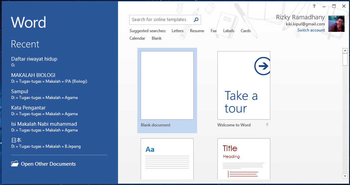Viewport: 350px width, 185px height.
Task: Select the Labels suggested search
Action: pyautogui.click(x=229, y=31)
